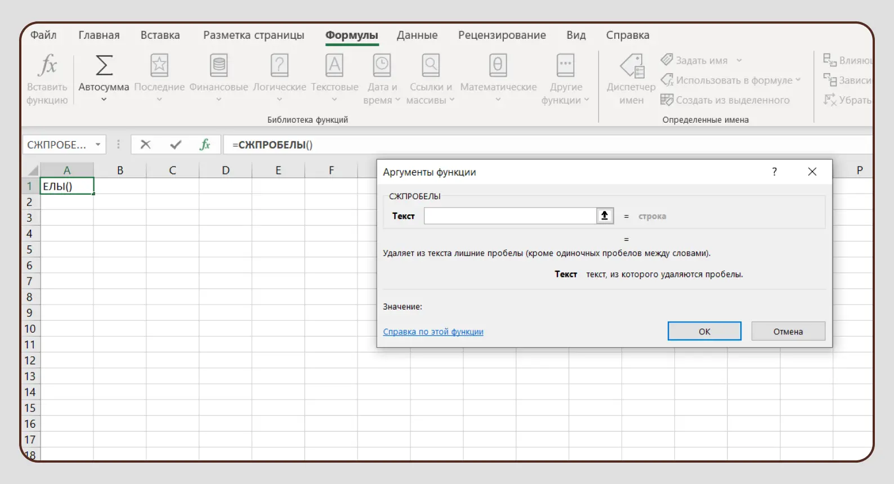Open the Справка tab
Viewport: 894px width, 484px height.
(x=628, y=35)
